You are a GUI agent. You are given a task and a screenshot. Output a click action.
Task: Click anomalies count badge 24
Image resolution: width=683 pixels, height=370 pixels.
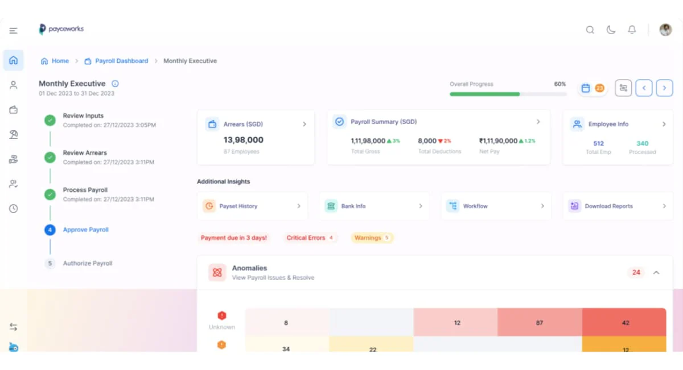(x=636, y=273)
